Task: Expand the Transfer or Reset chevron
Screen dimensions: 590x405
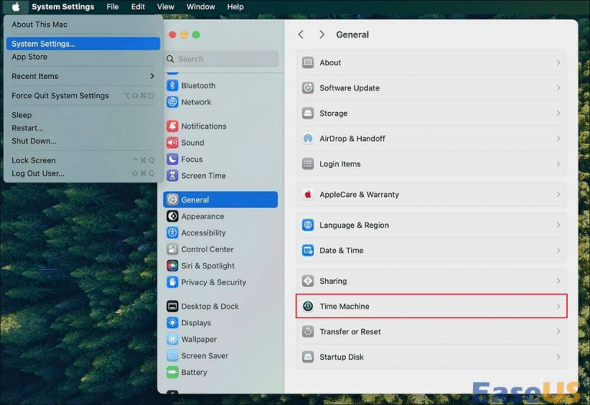Action: click(558, 331)
